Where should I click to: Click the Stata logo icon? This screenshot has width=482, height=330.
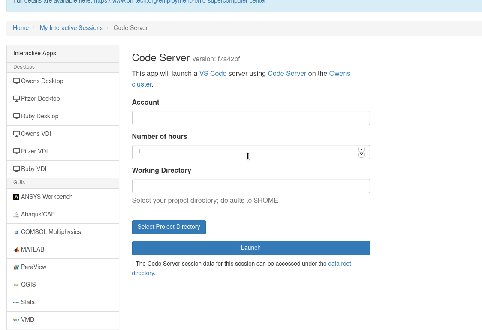point(16,302)
